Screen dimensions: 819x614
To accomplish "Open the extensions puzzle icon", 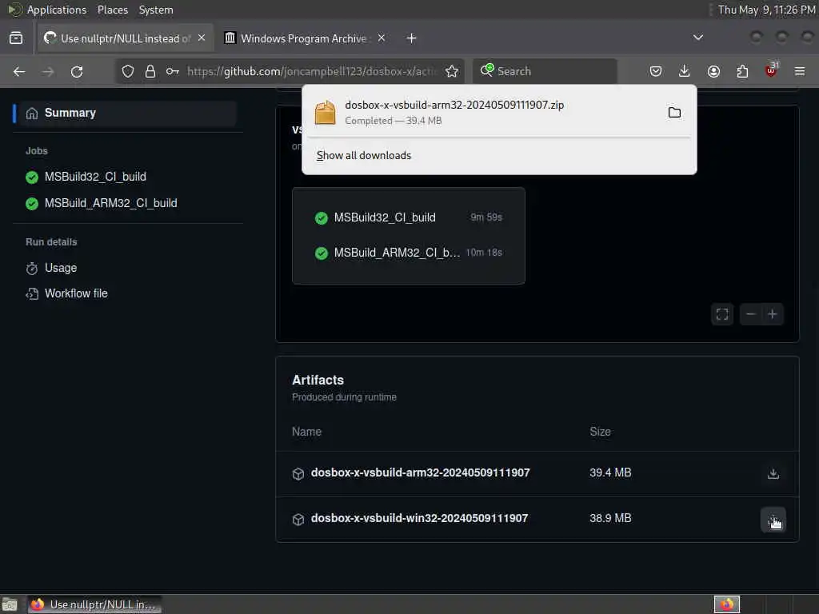I will (742, 71).
